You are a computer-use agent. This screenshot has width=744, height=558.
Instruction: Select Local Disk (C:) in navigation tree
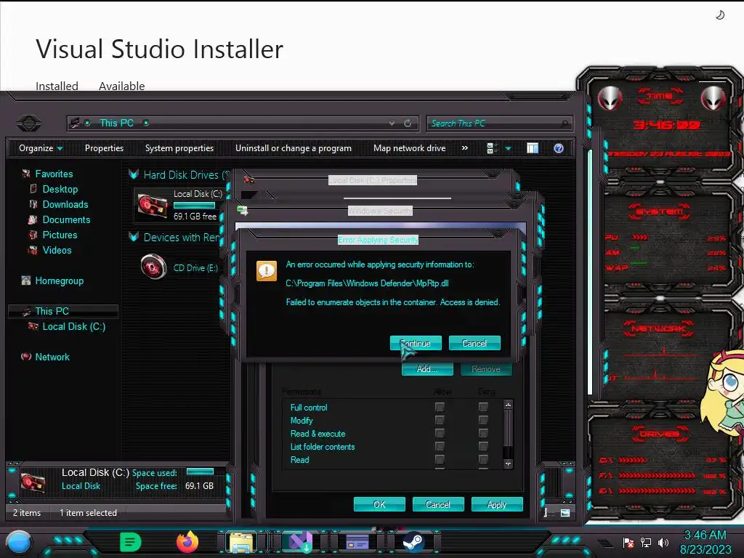(74, 326)
